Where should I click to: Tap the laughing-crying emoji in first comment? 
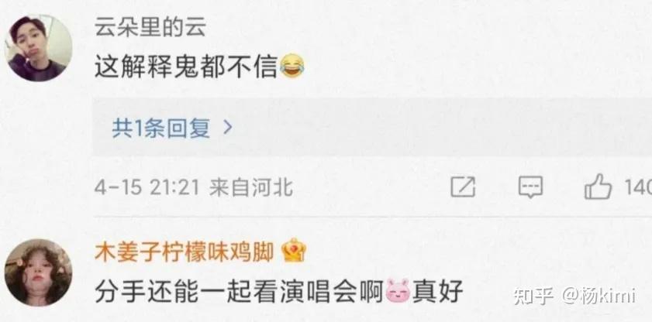point(292,67)
